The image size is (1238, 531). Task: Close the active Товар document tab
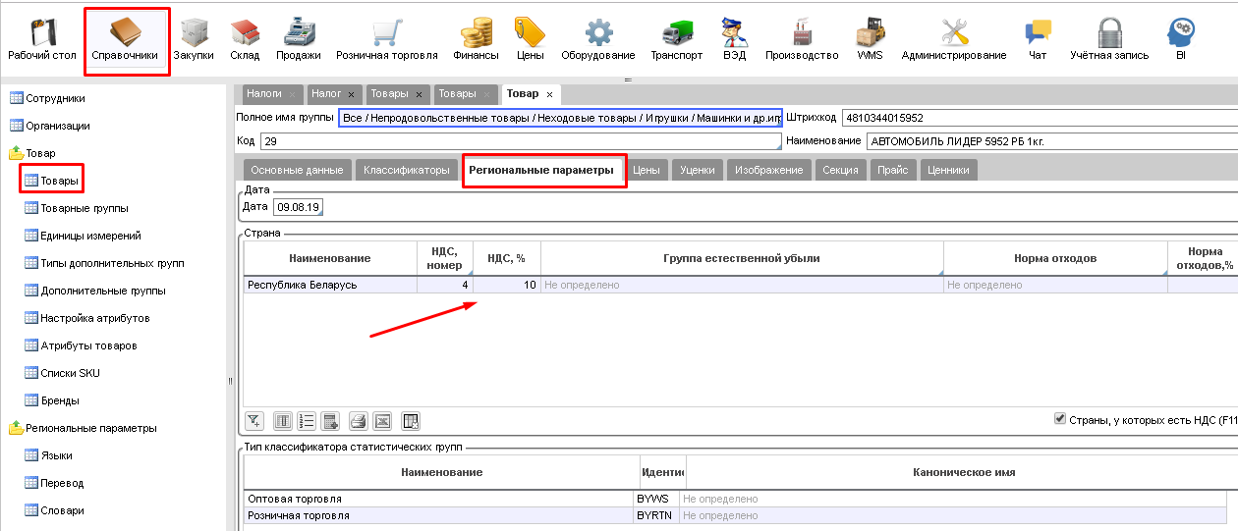click(550, 94)
